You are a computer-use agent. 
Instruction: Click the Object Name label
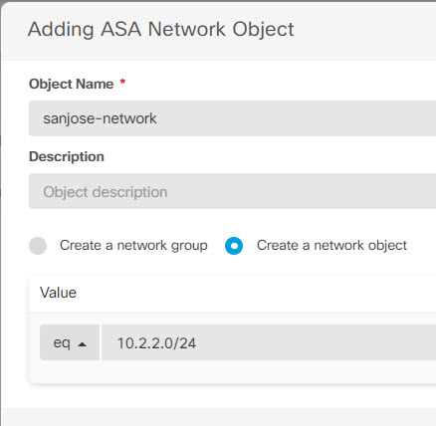point(72,84)
